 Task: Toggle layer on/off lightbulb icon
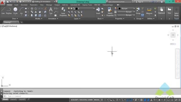coord(69,8)
